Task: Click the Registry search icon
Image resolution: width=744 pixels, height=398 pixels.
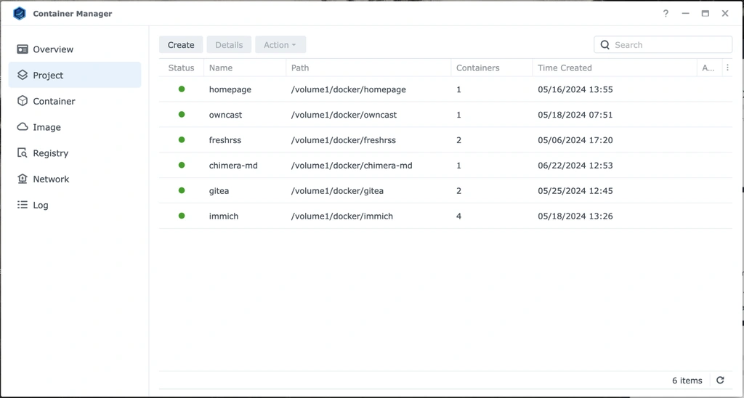Action: [x=23, y=153]
